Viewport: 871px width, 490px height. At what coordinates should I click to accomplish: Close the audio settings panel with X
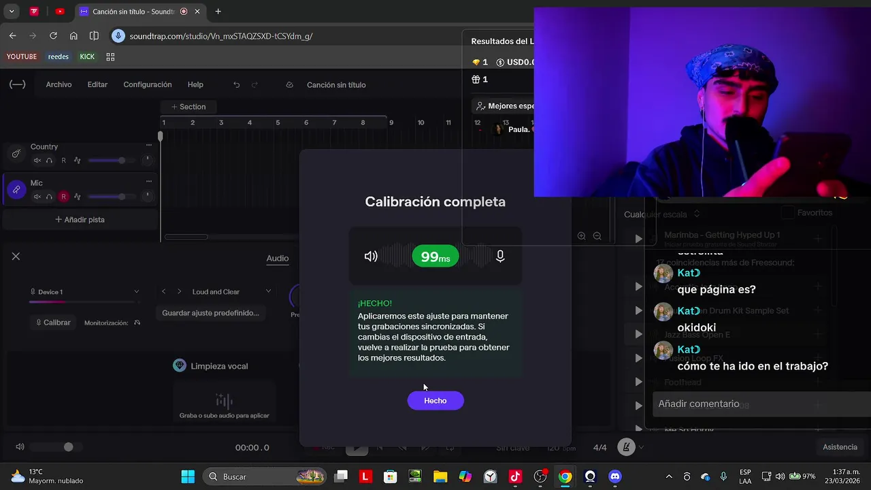(x=16, y=257)
